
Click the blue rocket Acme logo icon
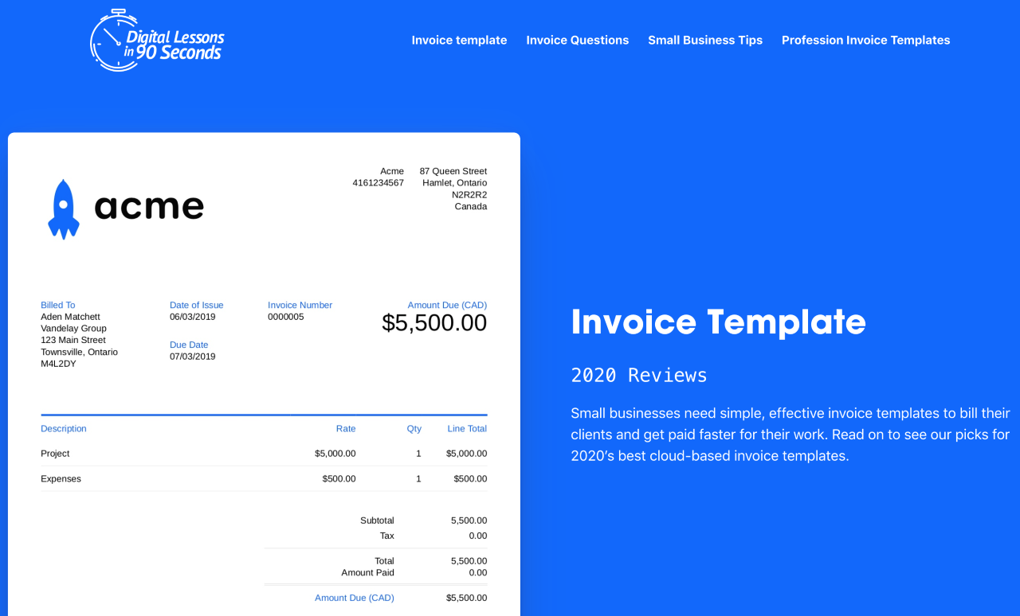coord(64,209)
